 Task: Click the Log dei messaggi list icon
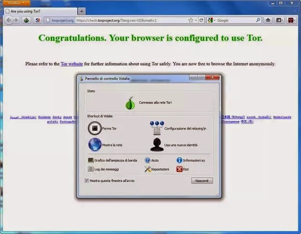(91, 169)
